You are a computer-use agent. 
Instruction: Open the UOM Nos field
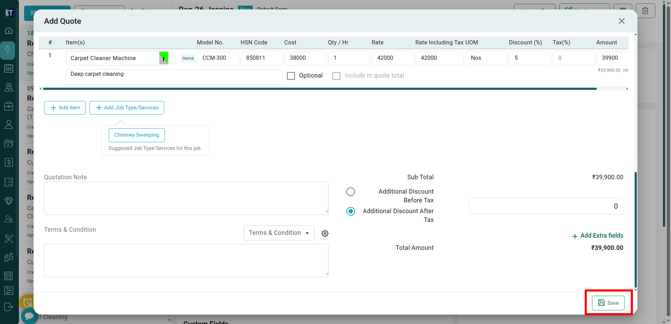tap(486, 58)
